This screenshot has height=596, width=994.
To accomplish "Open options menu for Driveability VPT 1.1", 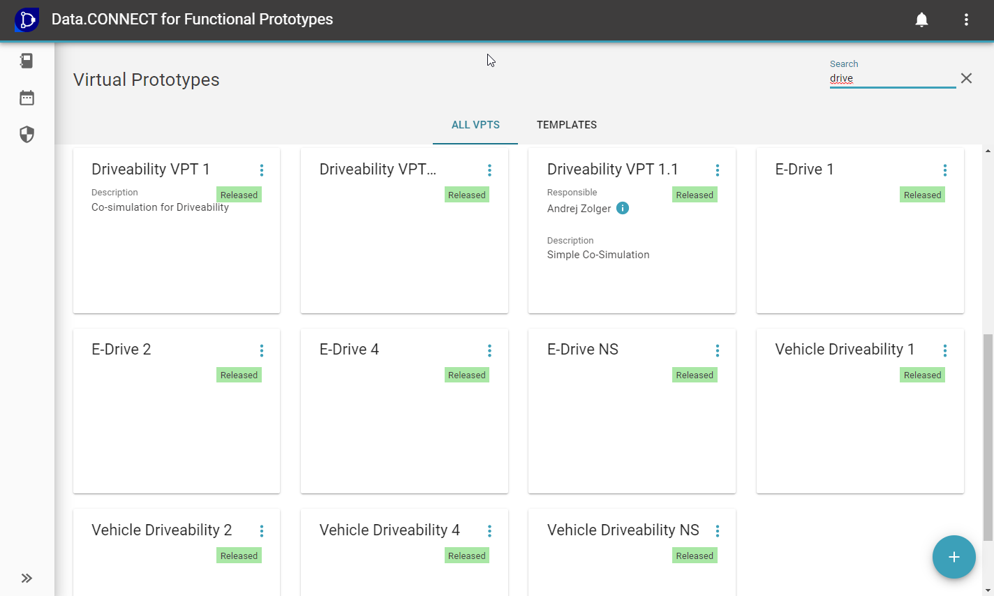I will click(x=717, y=170).
